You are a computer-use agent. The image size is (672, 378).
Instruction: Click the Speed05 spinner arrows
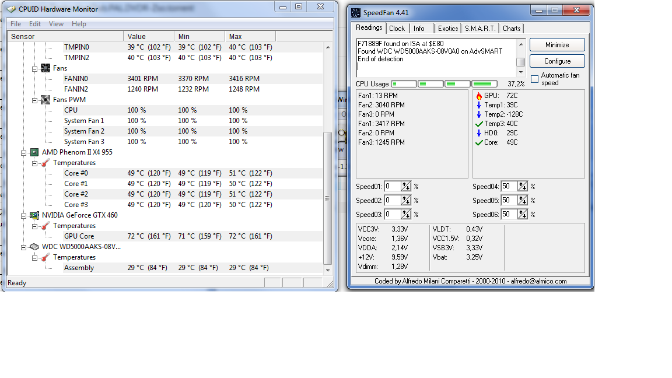pos(523,200)
